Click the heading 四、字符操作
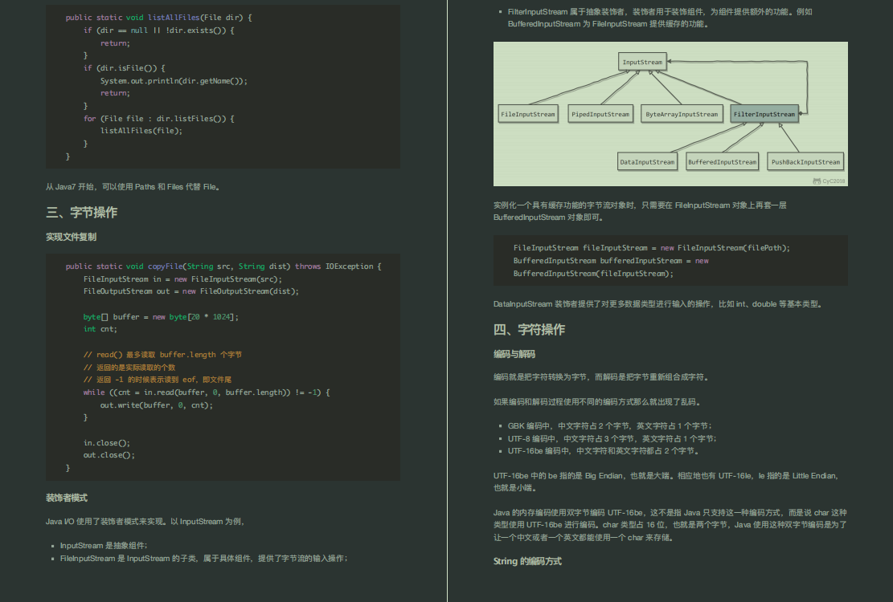Screen dimensions: 893x602 pos(529,330)
